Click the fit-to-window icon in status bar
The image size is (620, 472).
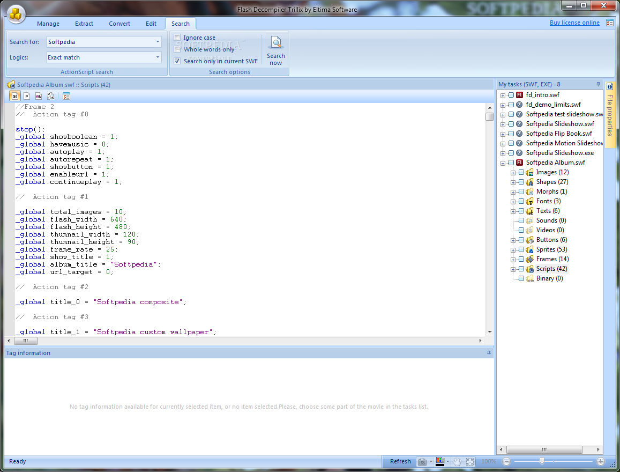coord(470,462)
